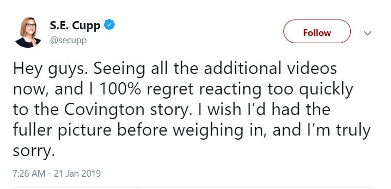This screenshot has height=189, width=391.
Task: Click the 100% text in the tweet
Action: point(120,89)
